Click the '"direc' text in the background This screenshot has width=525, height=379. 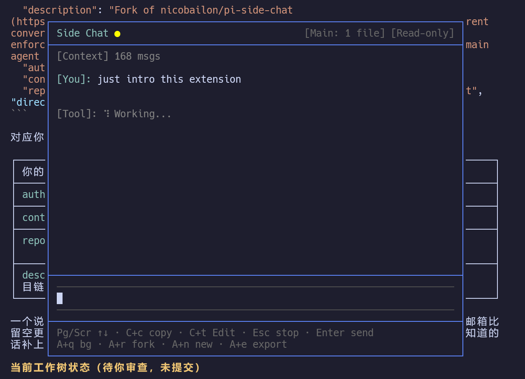(x=28, y=102)
